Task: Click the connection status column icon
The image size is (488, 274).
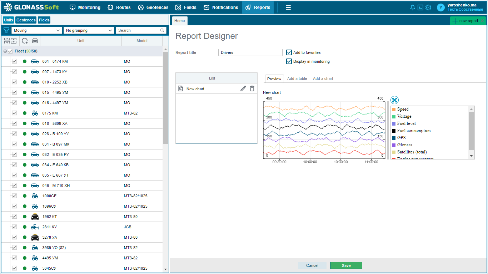Action: [x=25, y=41]
